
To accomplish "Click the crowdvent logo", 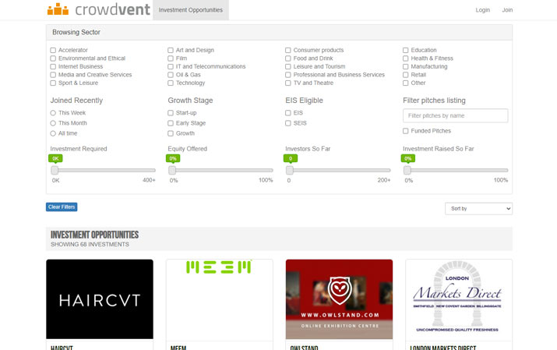I will click(x=98, y=9).
